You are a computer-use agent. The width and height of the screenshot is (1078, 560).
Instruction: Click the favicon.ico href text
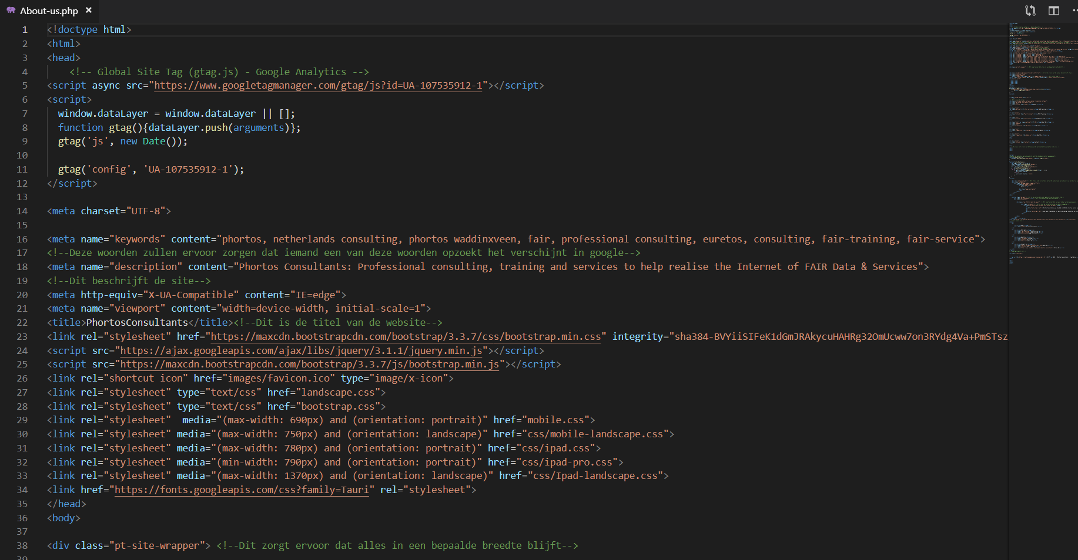click(x=281, y=378)
